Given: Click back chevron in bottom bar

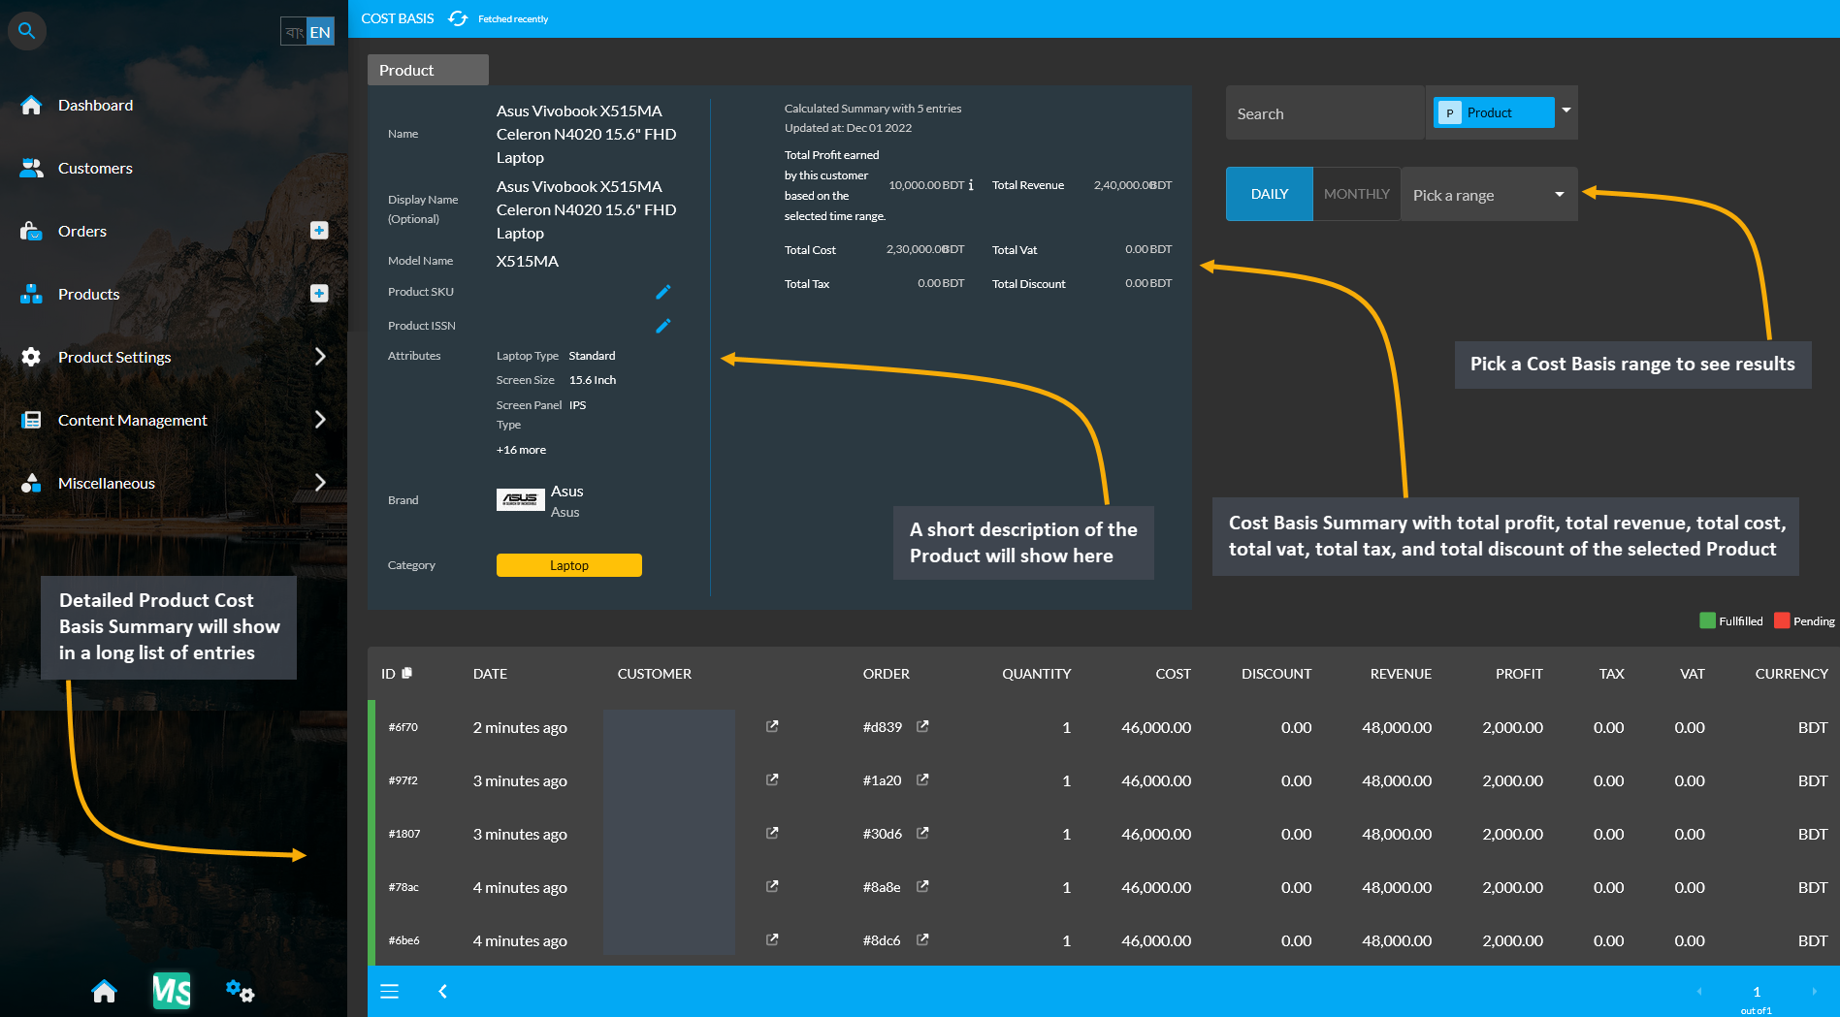Looking at the screenshot, I should (x=443, y=991).
